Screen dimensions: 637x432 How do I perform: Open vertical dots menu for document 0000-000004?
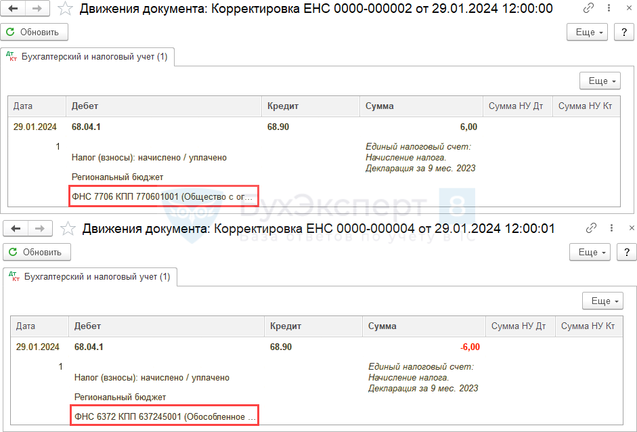coord(612,228)
